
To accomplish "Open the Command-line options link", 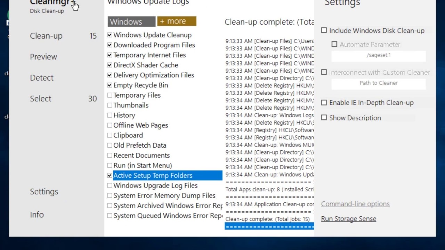I will click(355, 204).
